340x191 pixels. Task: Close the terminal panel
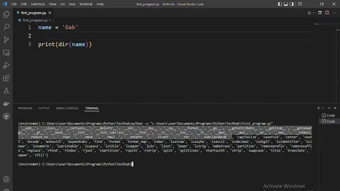pyautogui.click(x=335, y=108)
